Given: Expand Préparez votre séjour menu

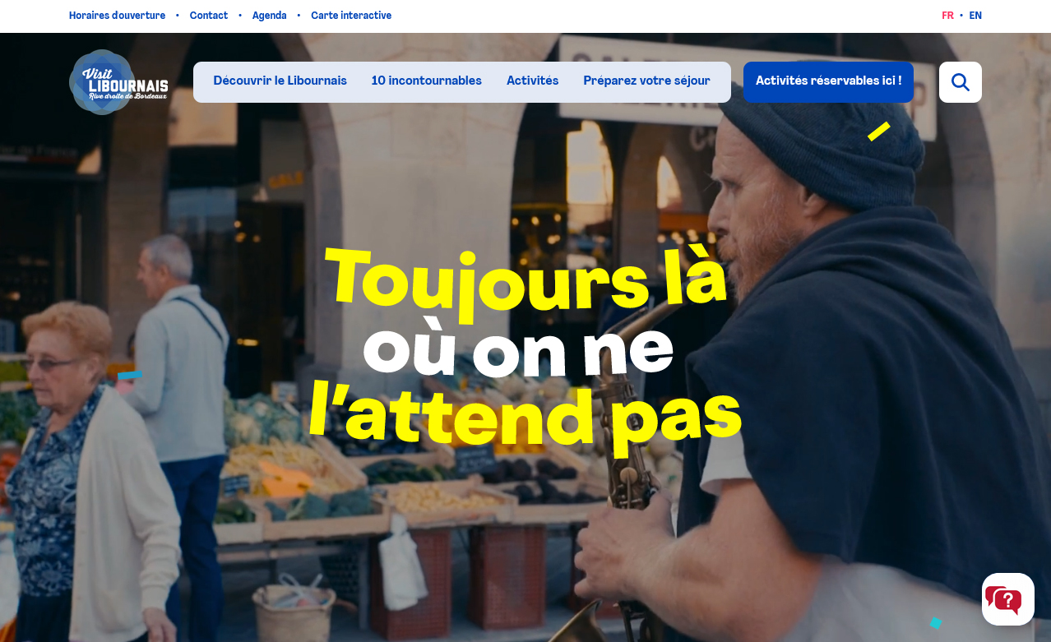Looking at the screenshot, I should (x=647, y=81).
